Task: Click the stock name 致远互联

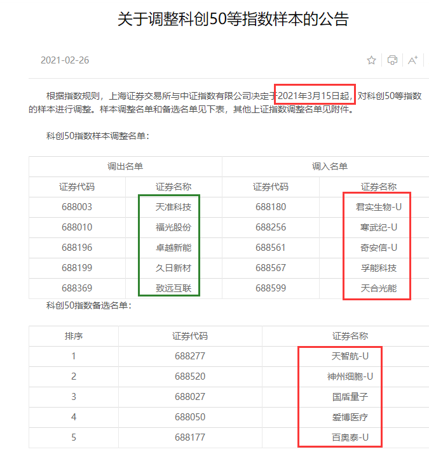Action: point(174,288)
